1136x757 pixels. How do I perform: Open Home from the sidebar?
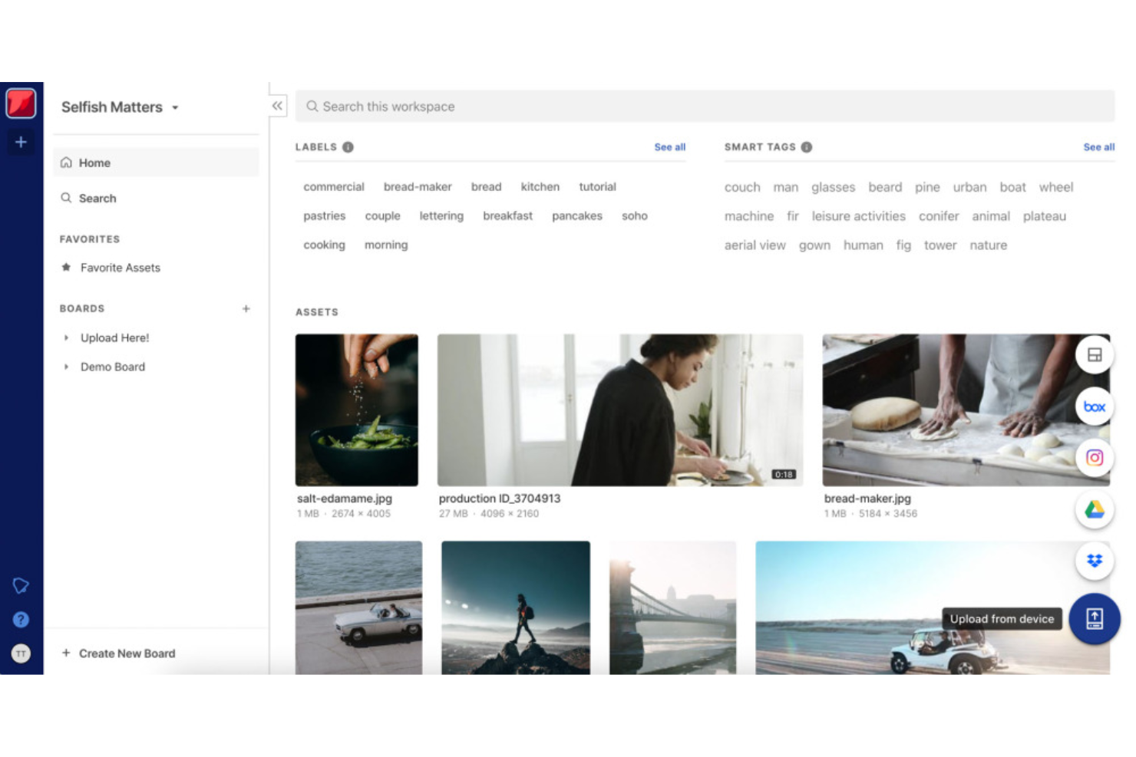coord(94,163)
